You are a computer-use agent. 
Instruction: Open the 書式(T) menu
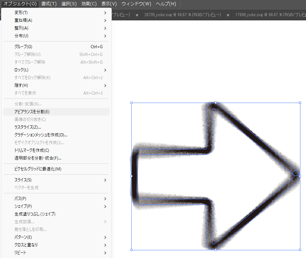(48, 4)
